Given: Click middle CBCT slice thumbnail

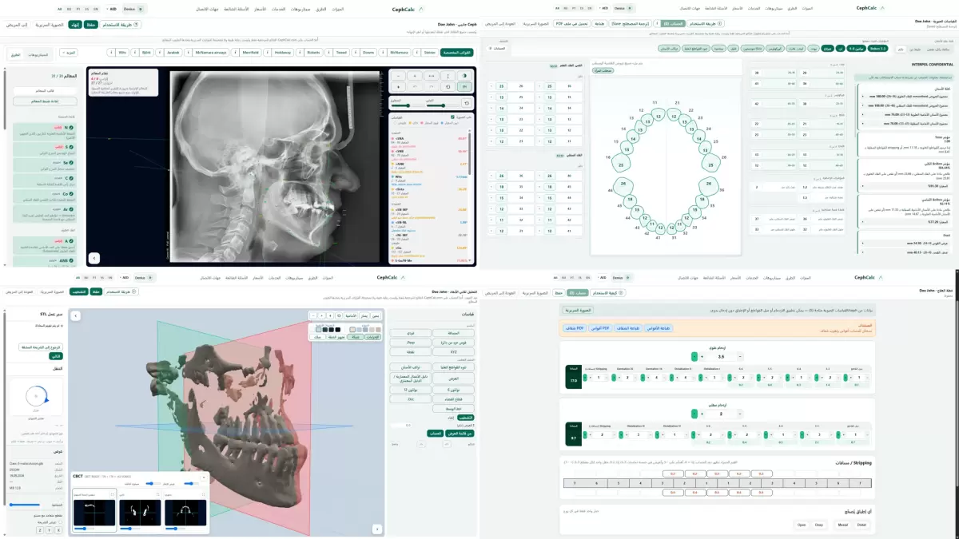Looking at the screenshot, I should (140, 512).
